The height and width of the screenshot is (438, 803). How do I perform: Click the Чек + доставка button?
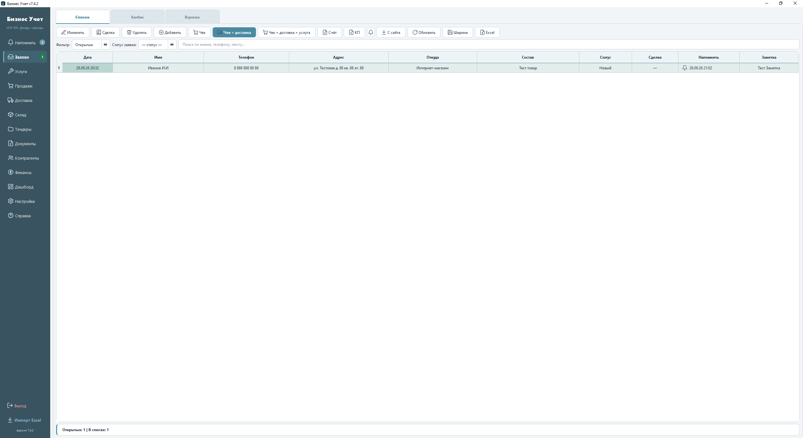coord(234,32)
